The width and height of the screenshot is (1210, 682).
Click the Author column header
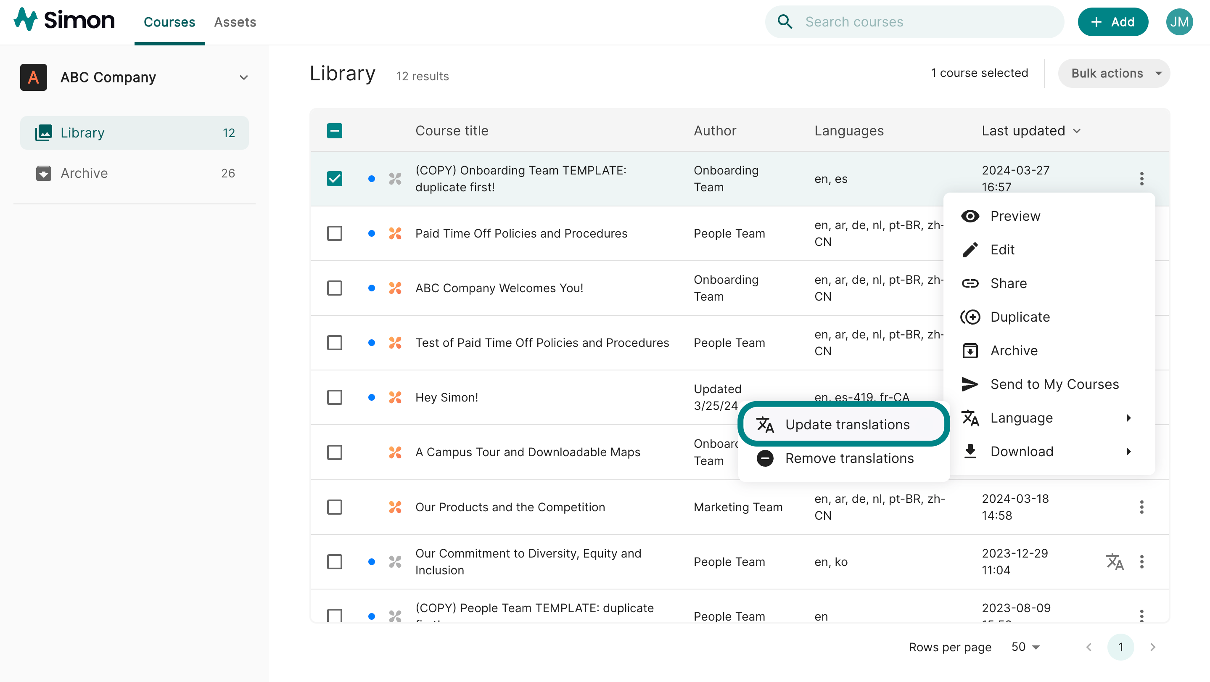tap(715, 131)
